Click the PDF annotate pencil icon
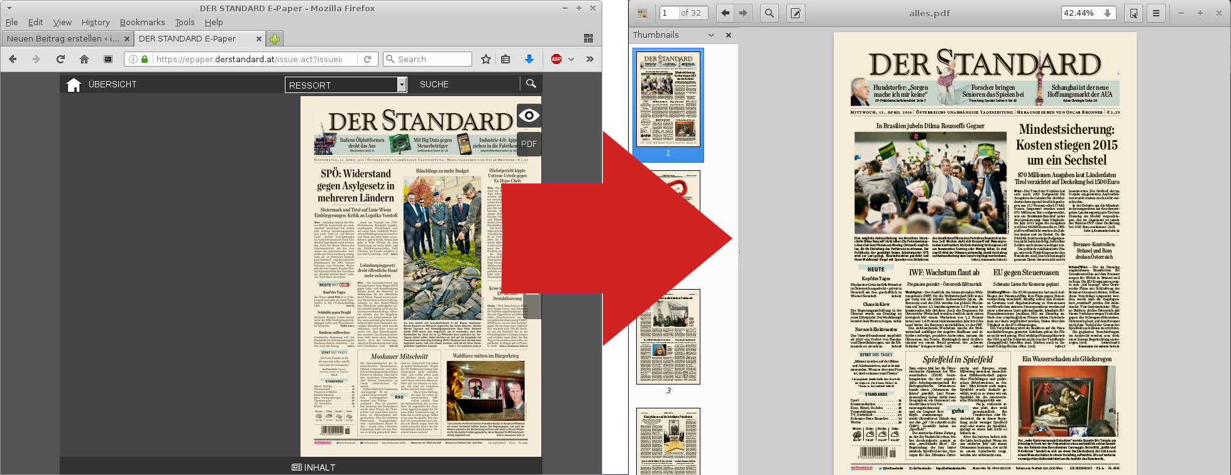1231x475 pixels. click(795, 13)
